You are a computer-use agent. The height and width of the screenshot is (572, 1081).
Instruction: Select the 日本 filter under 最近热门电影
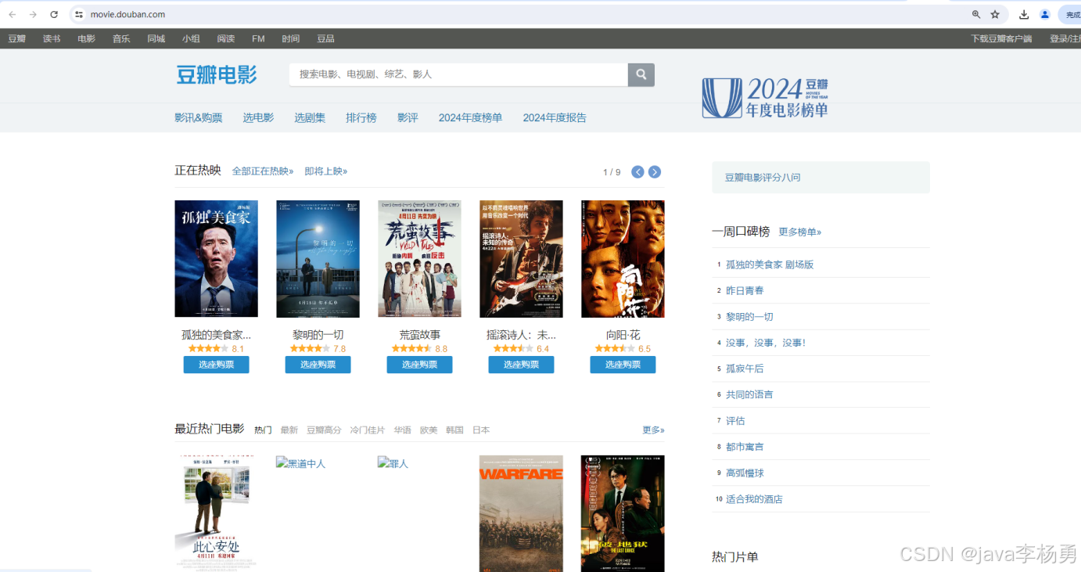(x=480, y=430)
